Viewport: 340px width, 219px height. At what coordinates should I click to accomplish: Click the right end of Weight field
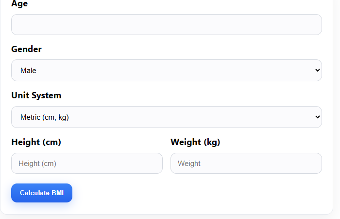(x=313, y=164)
